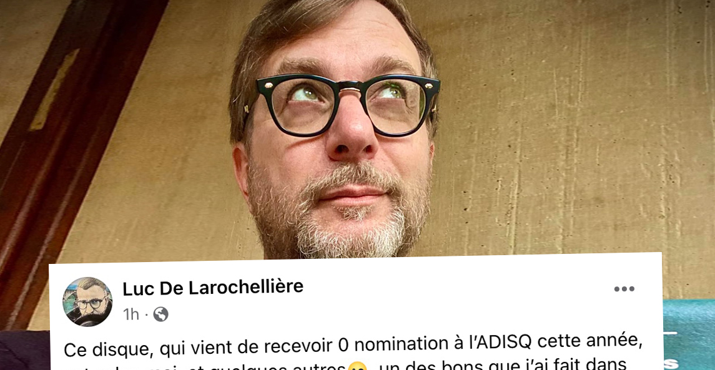Click the dark purple corner beside the post card
This screenshot has width=715, height=370.
(24, 350)
